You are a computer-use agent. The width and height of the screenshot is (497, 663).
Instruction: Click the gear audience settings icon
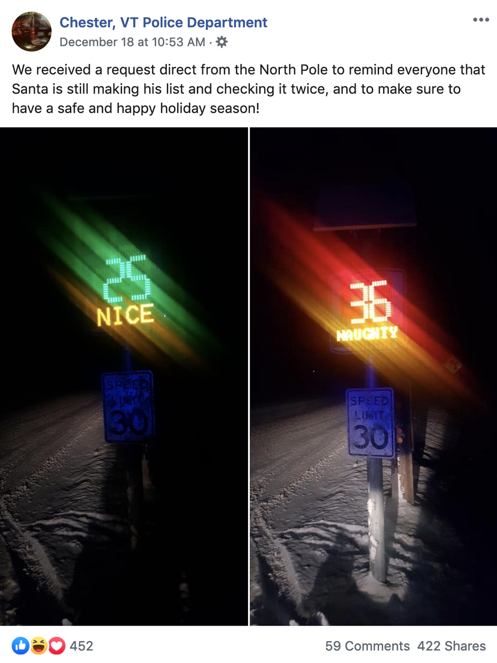pyautogui.click(x=222, y=42)
